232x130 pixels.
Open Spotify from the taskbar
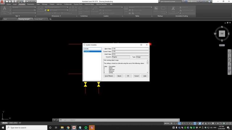[x=86, y=127]
